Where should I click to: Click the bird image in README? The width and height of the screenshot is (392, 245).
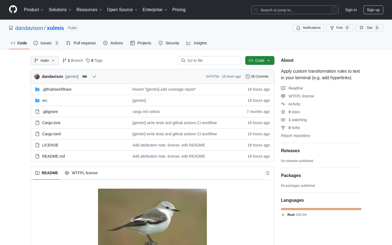coord(152,217)
